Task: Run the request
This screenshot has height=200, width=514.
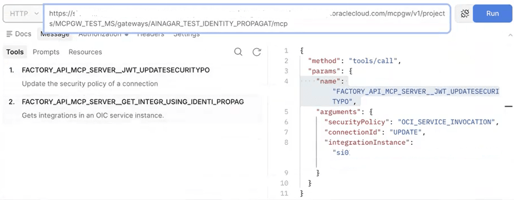Action: [492, 13]
